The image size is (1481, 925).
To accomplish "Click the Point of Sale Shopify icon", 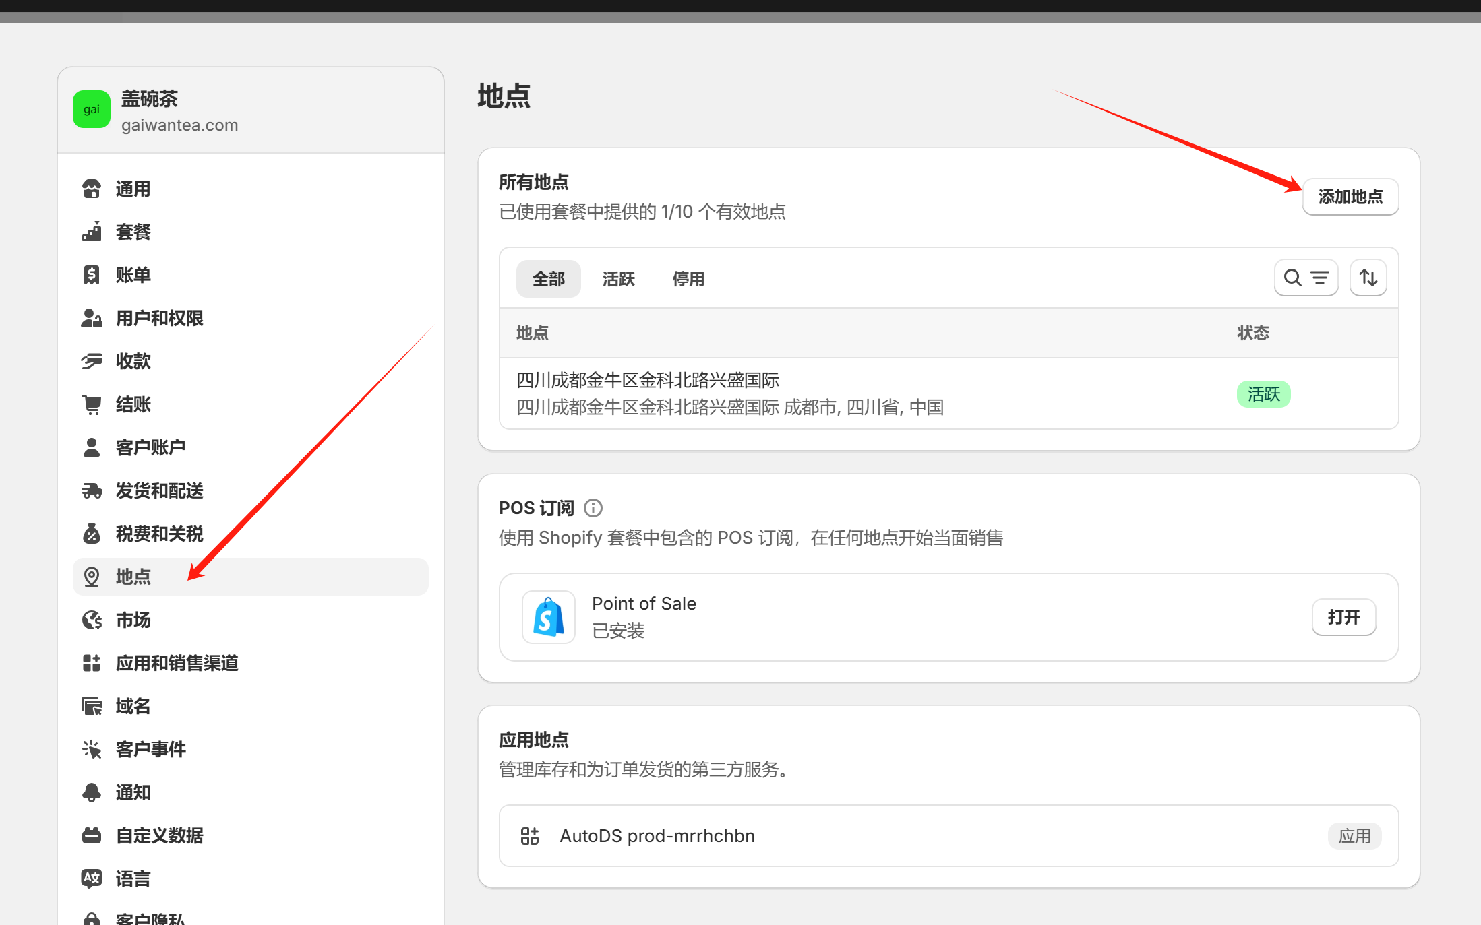I will [x=548, y=616].
